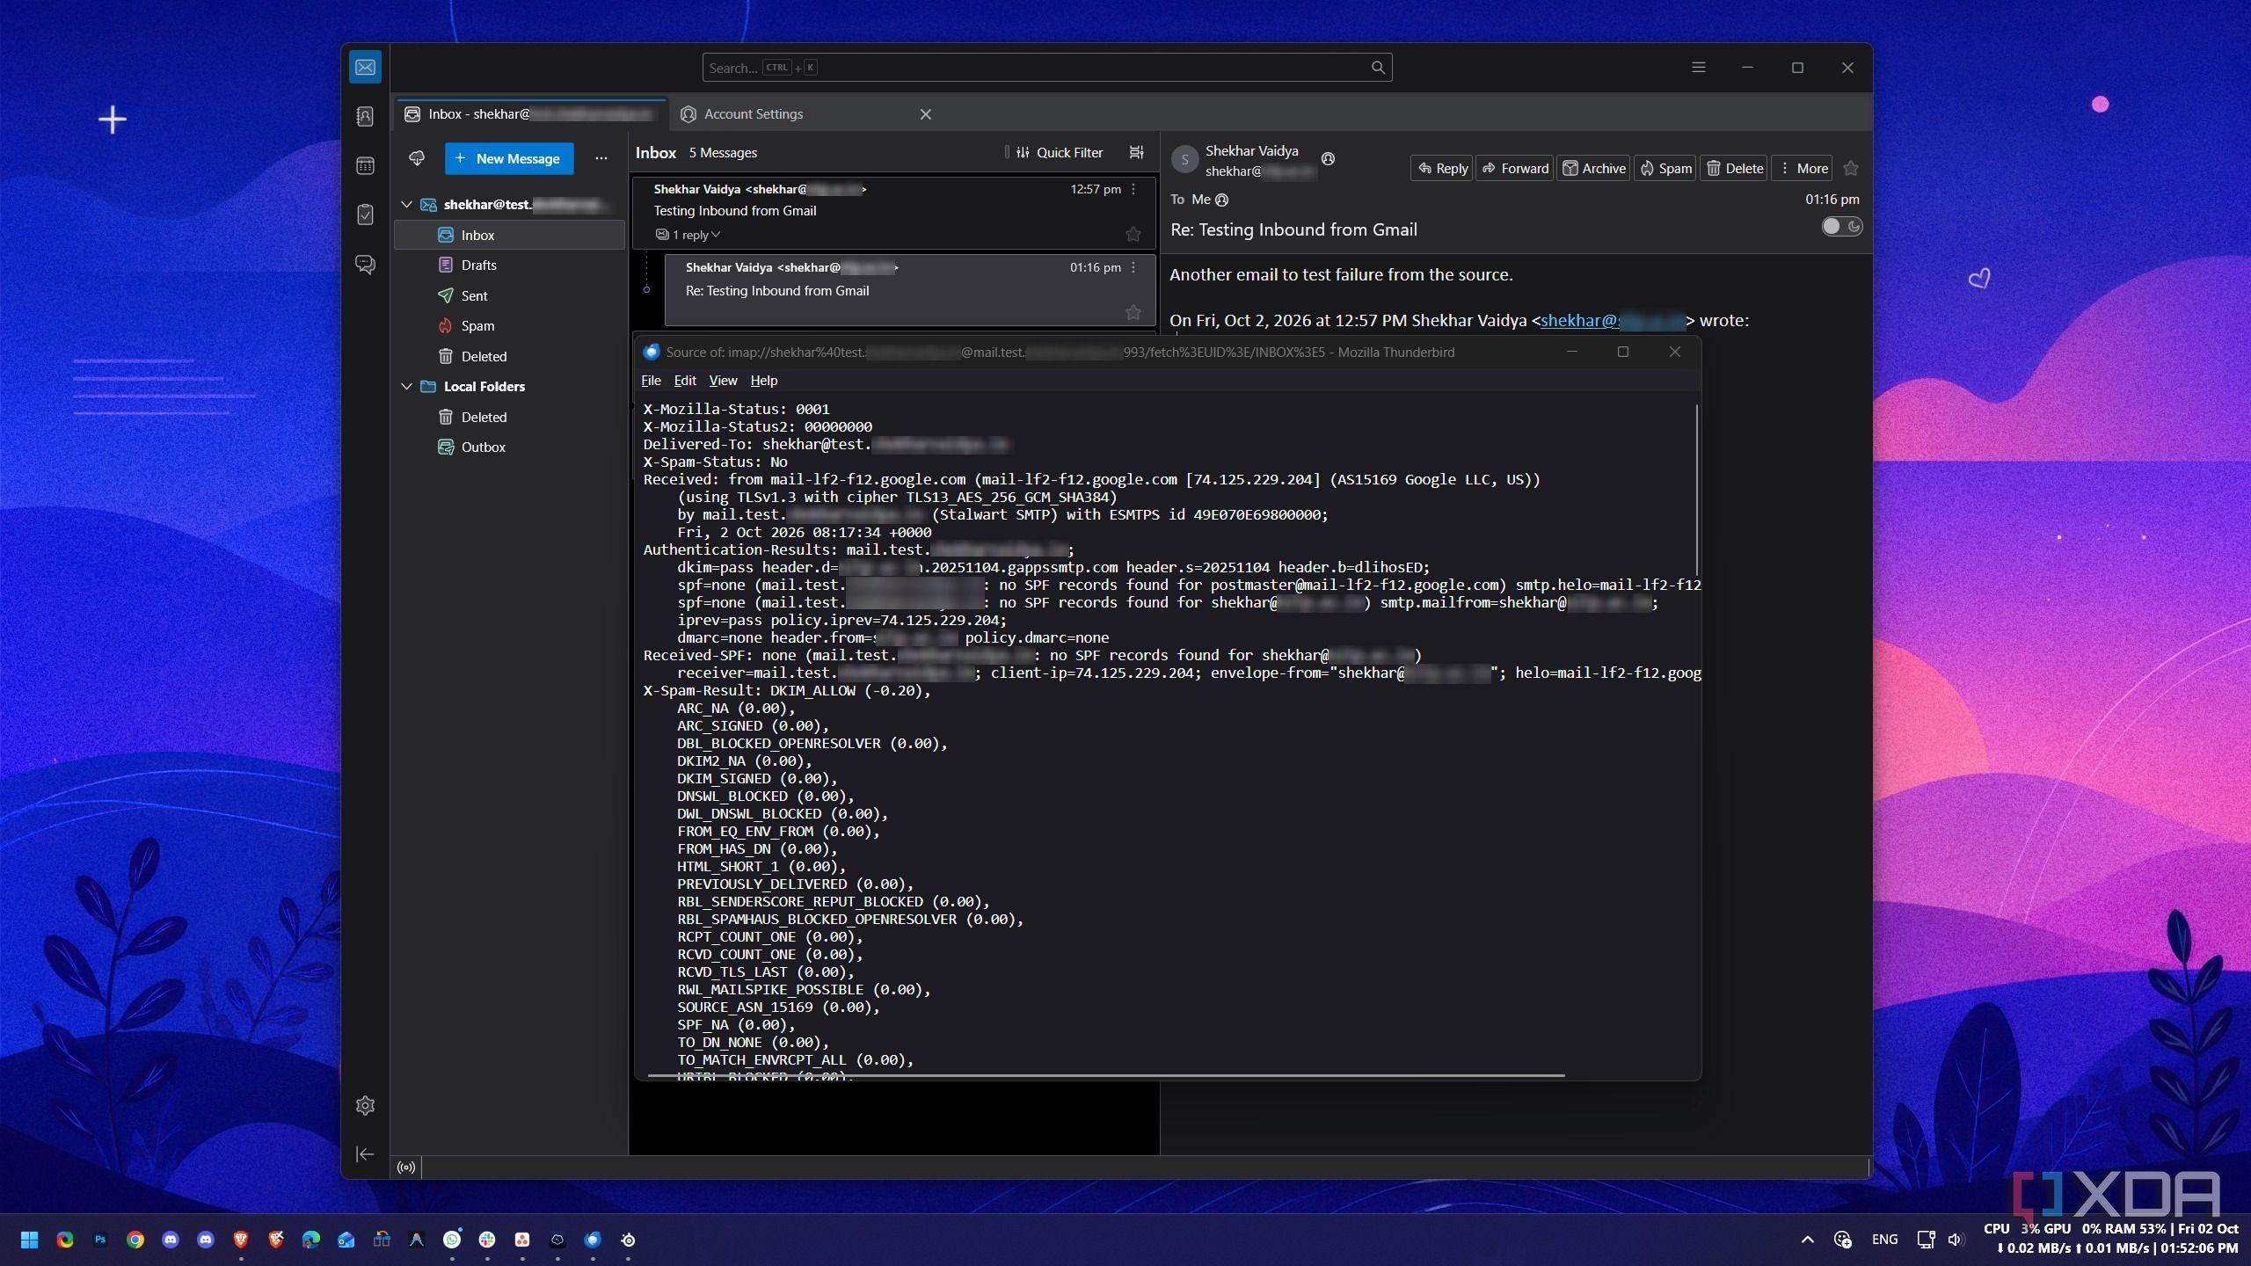Image resolution: width=2251 pixels, height=1266 pixels.
Task: Open the Tasks space icon
Action: [365, 215]
